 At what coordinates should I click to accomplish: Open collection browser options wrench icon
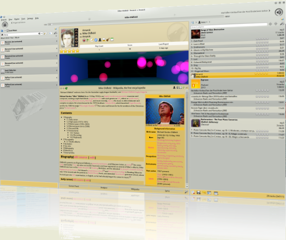point(55,33)
